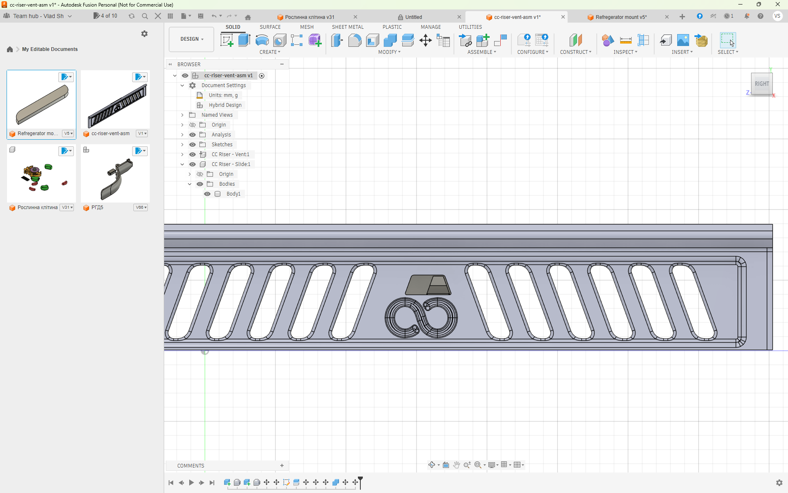Activate the cc-riser-vent-asm v1 root radio button
788x493 pixels.
click(262, 76)
